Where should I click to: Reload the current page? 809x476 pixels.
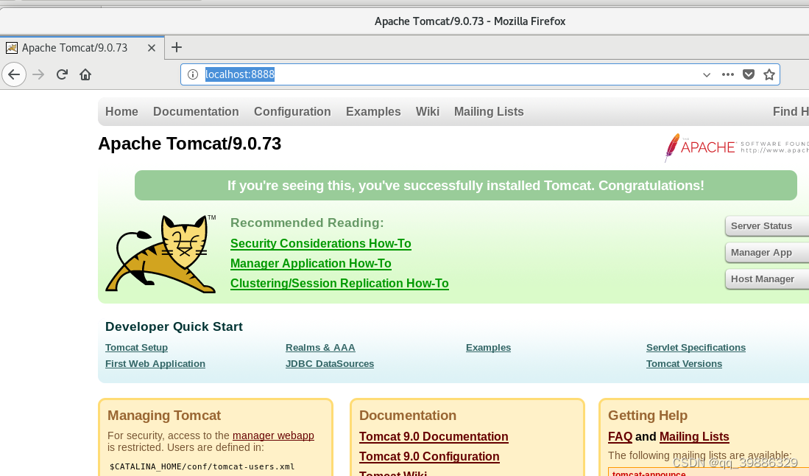[x=62, y=74]
